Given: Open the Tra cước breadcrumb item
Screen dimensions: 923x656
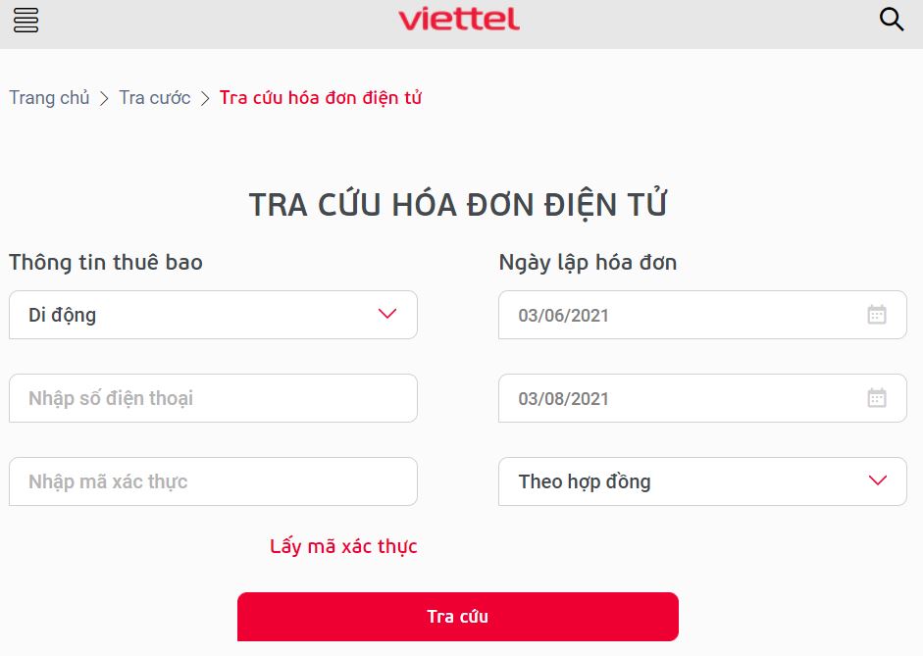Looking at the screenshot, I should [x=153, y=97].
